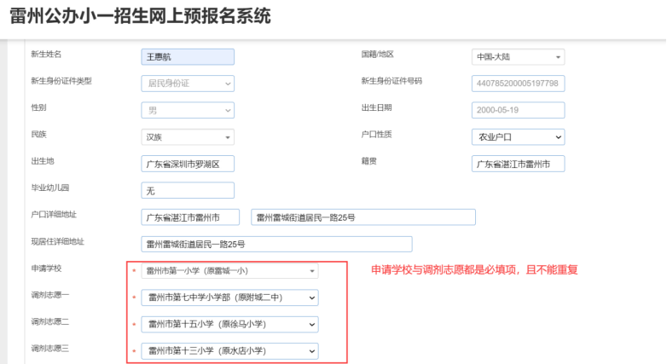Image resolution: width=667 pixels, height=364 pixels.
Task: Click the 现居住详细地址 input field
Action: point(276,245)
